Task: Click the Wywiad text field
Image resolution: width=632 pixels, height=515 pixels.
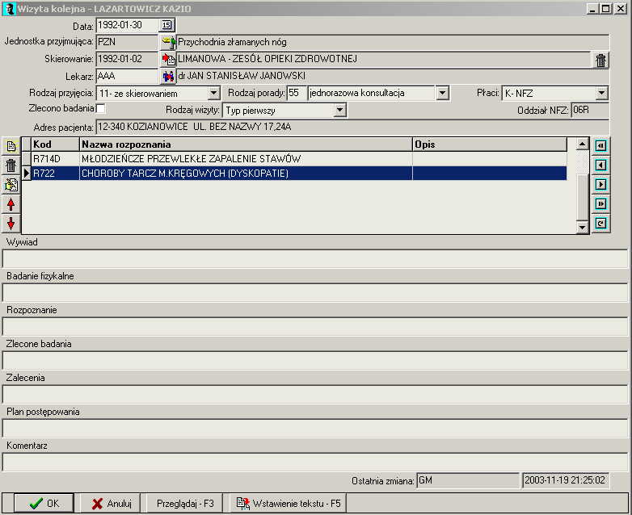Action: [x=315, y=258]
